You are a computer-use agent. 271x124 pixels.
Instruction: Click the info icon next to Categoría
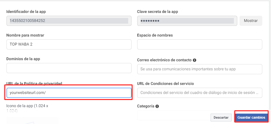tap(157, 106)
